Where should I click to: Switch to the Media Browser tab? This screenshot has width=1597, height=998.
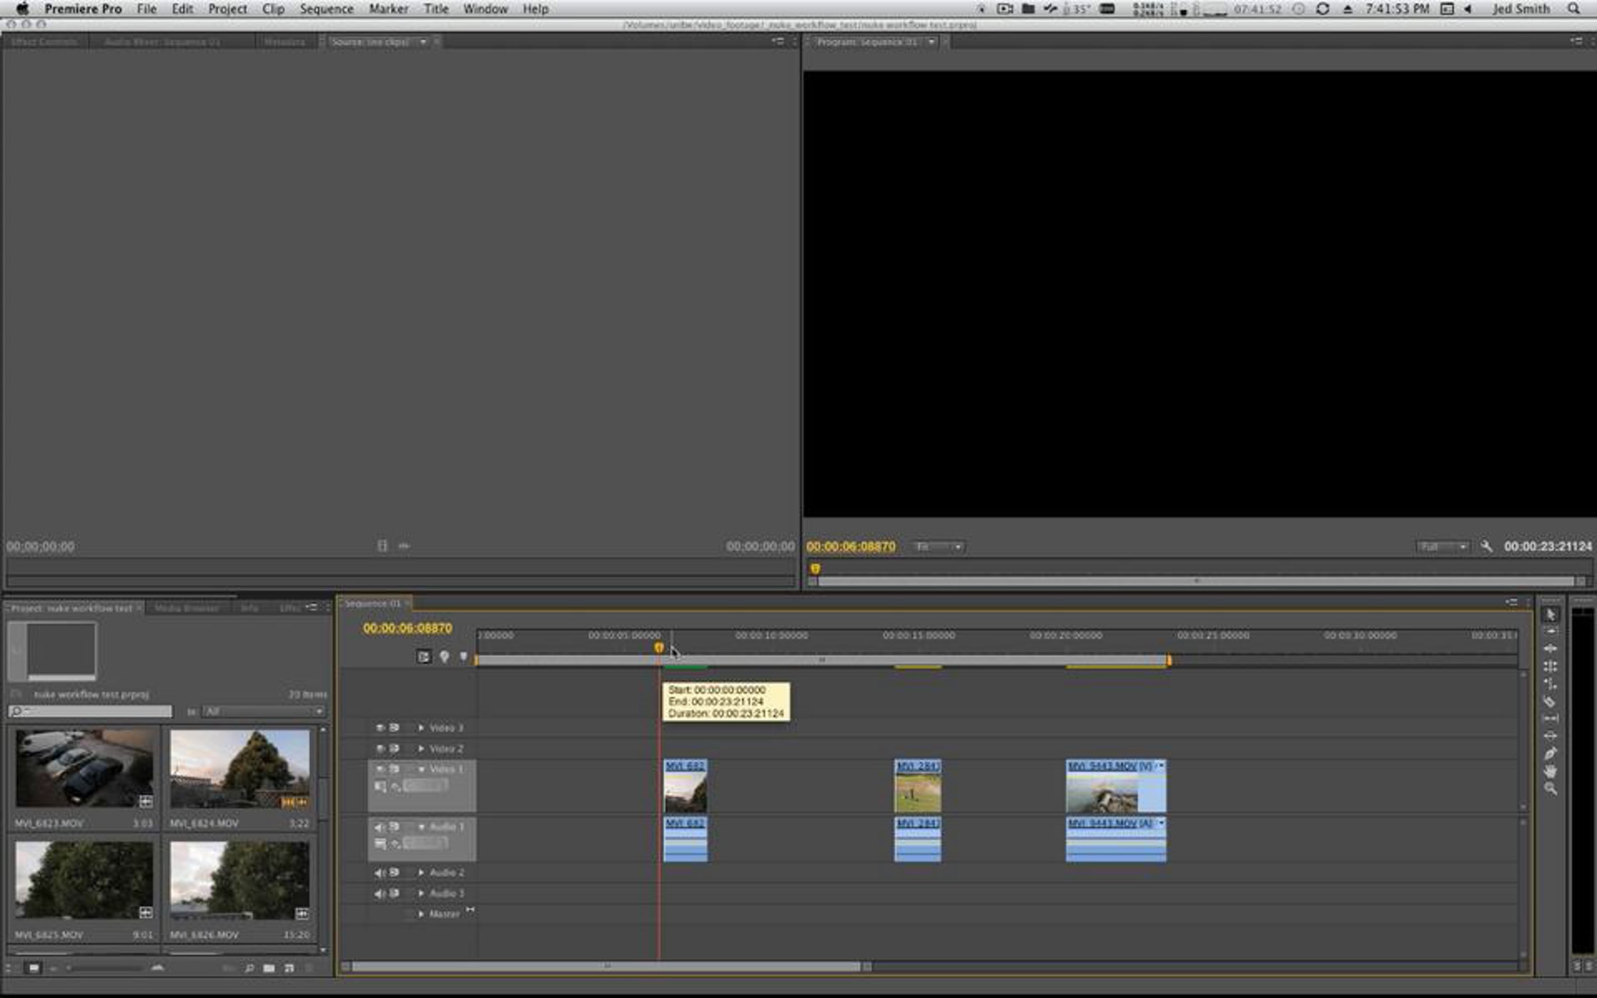[x=186, y=608]
